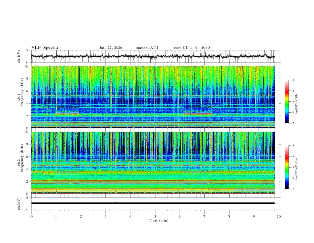Click the "Time (min)" axis label
This screenshot has height=243, width=314.
(x=159, y=220)
